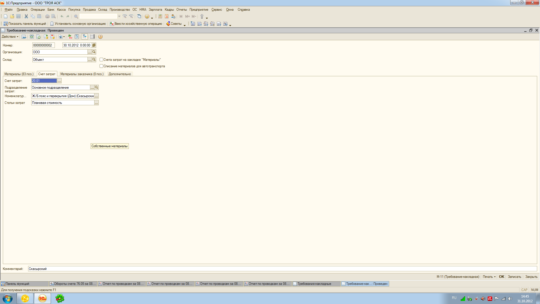Click the cut scissors icon

26,16
